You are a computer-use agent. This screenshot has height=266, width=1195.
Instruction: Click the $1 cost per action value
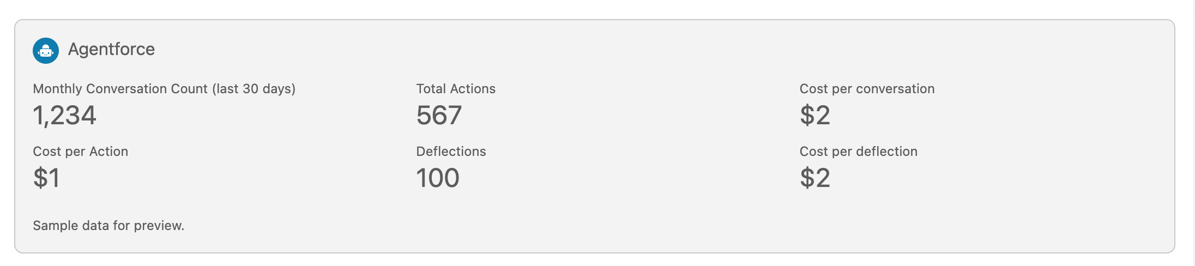coord(46,178)
